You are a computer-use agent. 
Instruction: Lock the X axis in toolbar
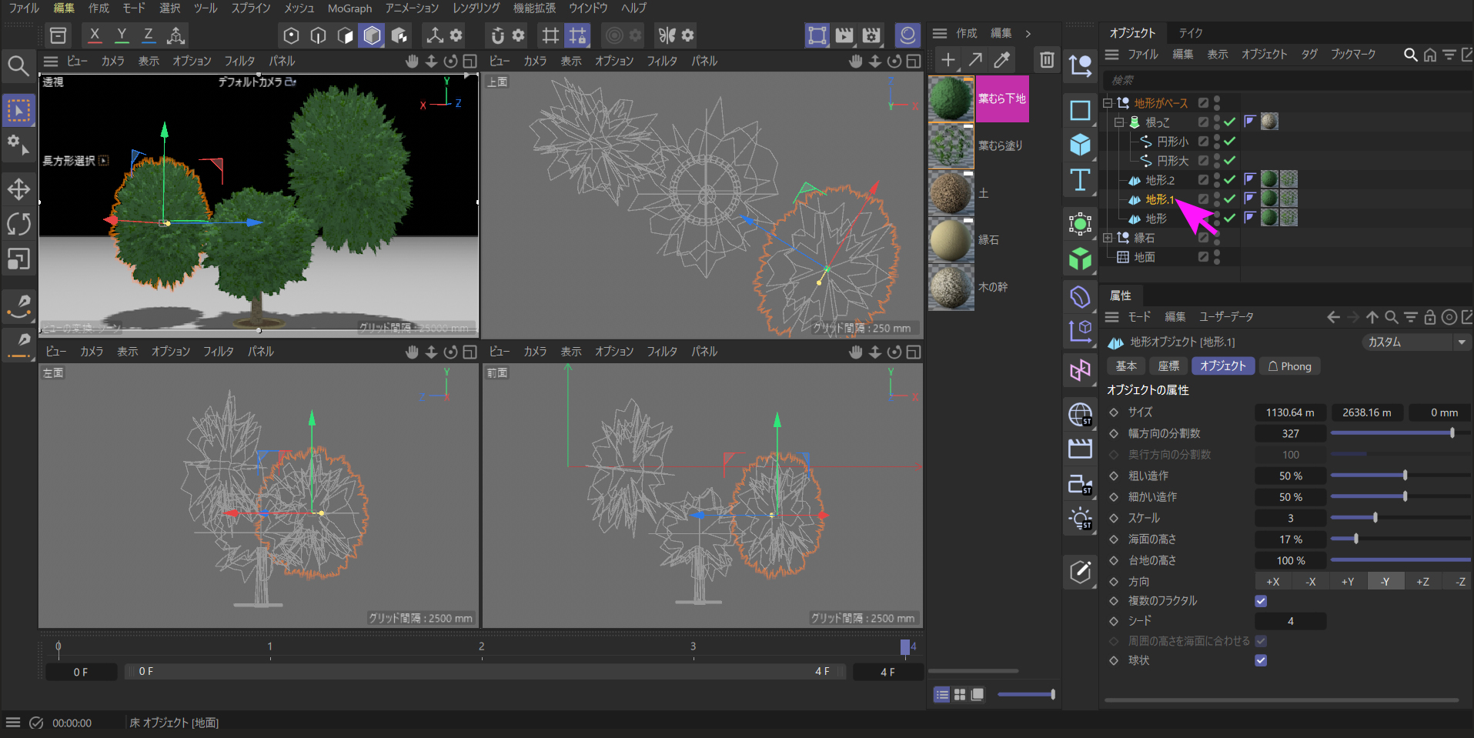(95, 35)
